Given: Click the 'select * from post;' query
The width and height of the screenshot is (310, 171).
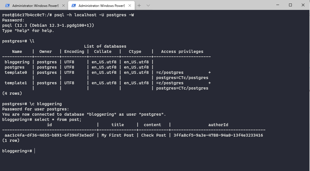Looking at the screenshot, I should pyautogui.click(x=58, y=120).
